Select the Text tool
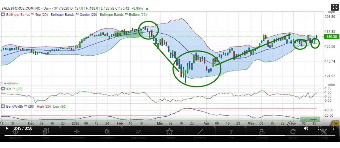 (x=231, y=134)
